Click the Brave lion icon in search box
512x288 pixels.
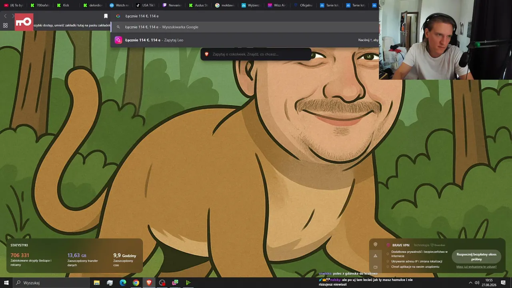click(207, 54)
